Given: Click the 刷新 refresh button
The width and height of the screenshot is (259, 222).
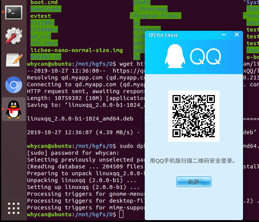Looking at the screenshot, I should [x=194, y=182].
